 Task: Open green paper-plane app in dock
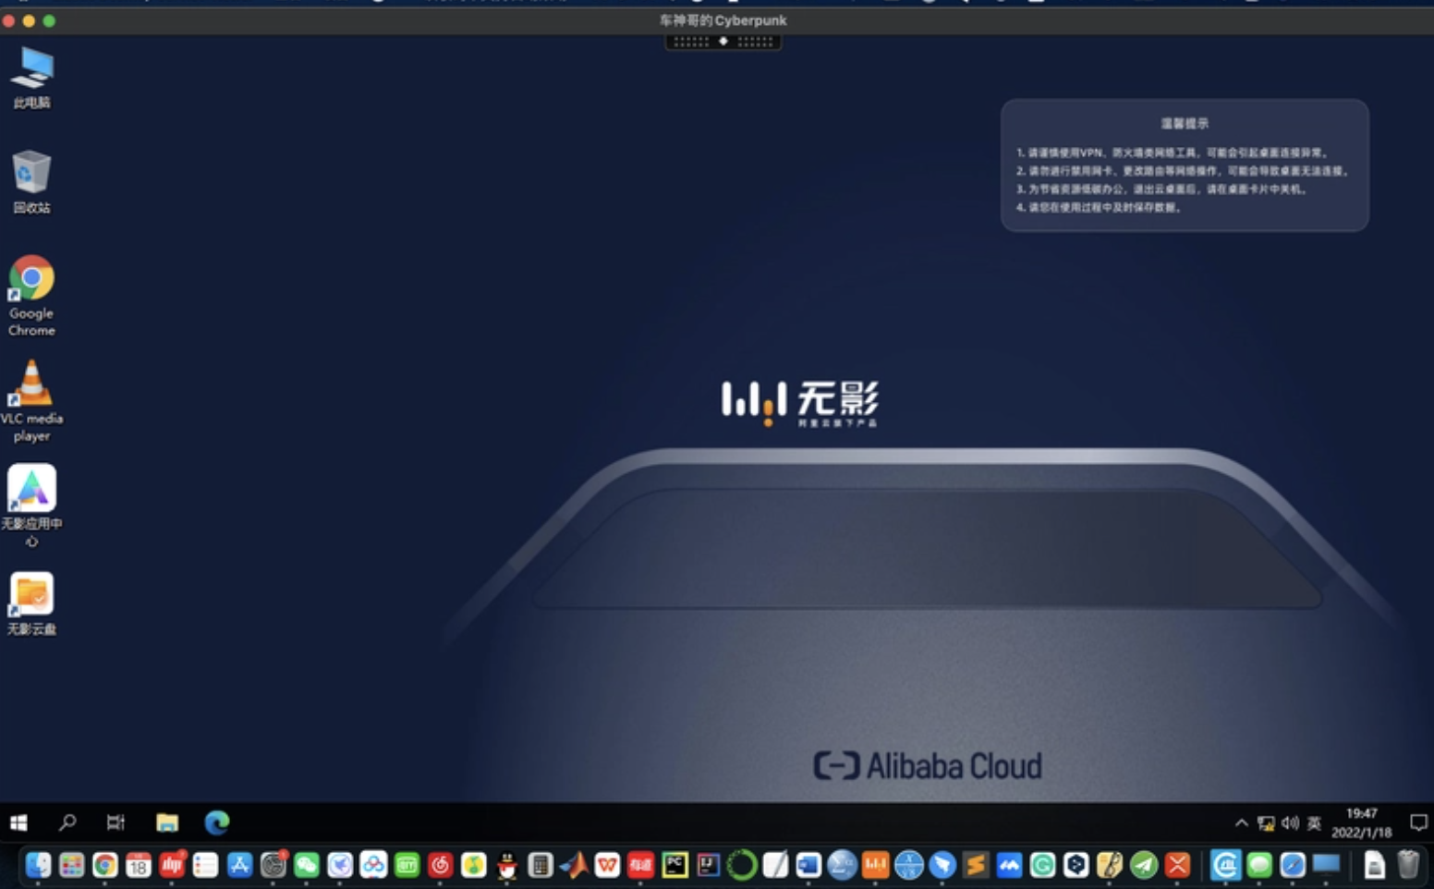1144,865
